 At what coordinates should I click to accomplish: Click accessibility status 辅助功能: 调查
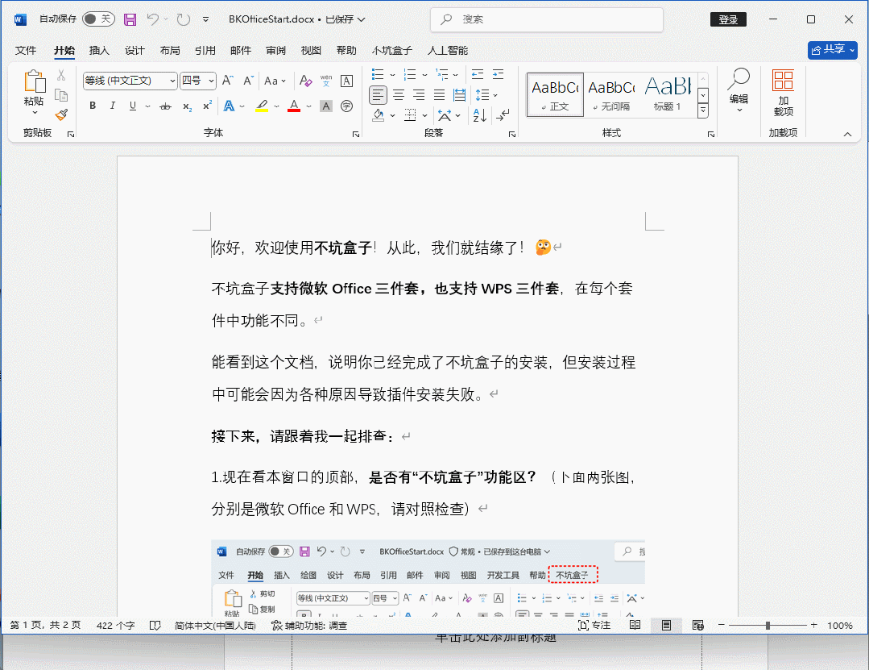[309, 625]
